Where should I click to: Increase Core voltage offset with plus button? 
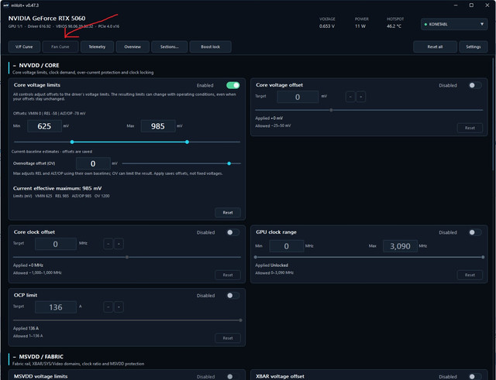coord(361,97)
